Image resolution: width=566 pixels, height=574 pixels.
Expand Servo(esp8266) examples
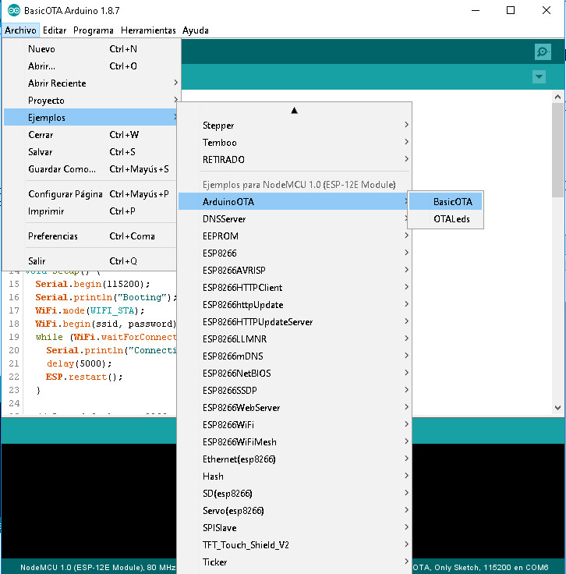coord(294,511)
